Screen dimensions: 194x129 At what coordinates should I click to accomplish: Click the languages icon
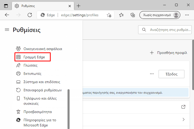tap(18, 65)
